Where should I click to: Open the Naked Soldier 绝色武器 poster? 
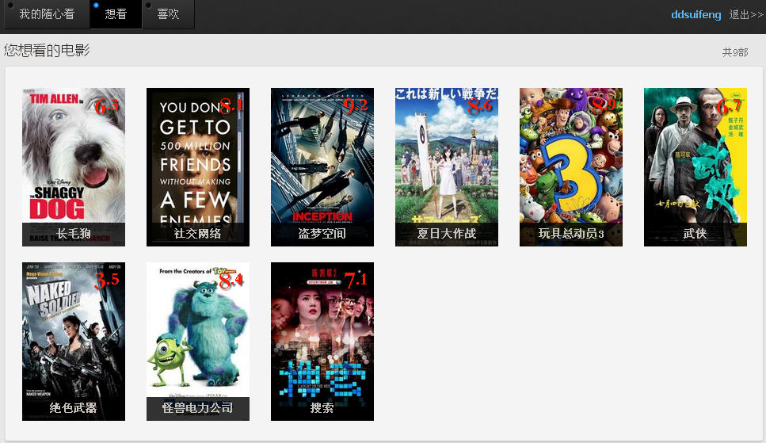coord(74,342)
